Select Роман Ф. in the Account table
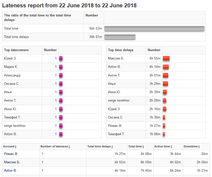The image size is (212, 177). 11,154
